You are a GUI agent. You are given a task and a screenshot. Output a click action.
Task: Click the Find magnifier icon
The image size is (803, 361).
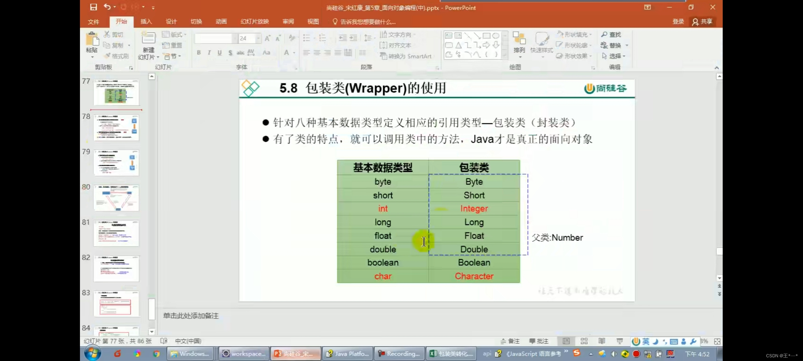point(604,34)
